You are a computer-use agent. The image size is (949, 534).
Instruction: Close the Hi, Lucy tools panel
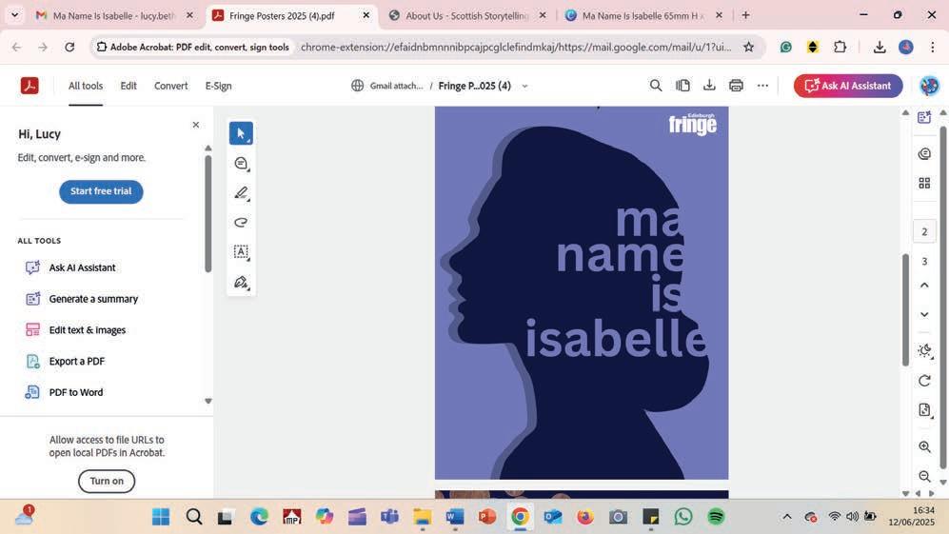pos(195,125)
